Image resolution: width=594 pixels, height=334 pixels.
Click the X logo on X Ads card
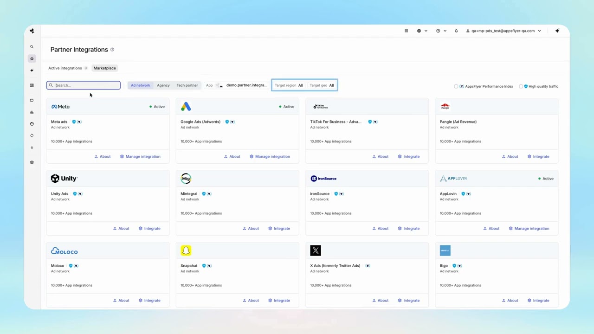pyautogui.click(x=316, y=250)
